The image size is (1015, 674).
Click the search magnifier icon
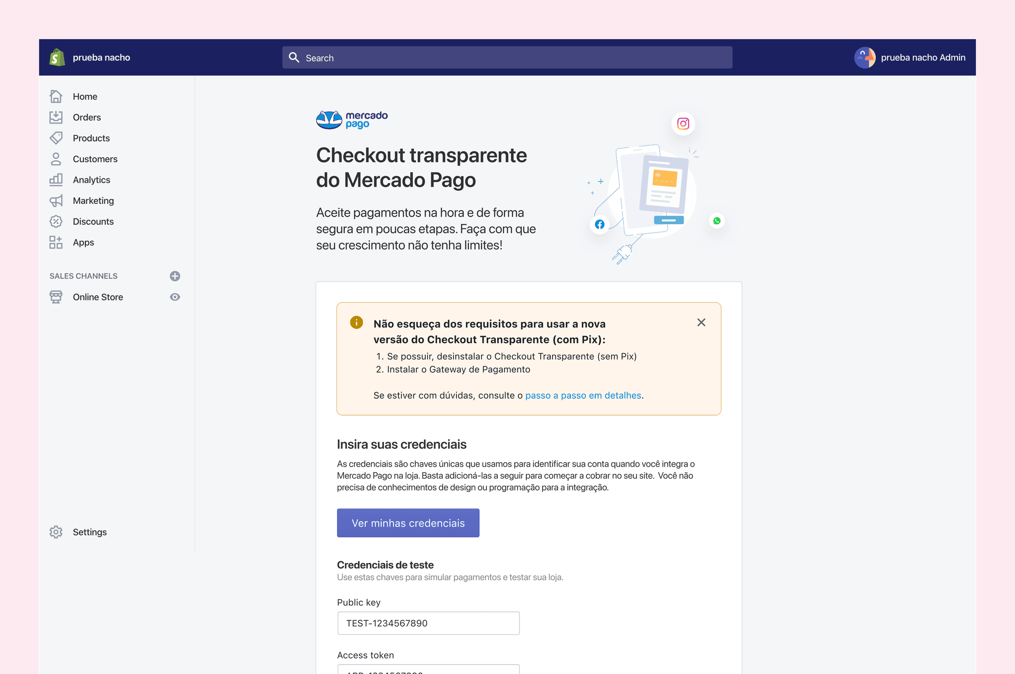pyautogui.click(x=294, y=58)
